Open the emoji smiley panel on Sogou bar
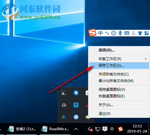Screen dimensions: 150x135 point(114,33)
